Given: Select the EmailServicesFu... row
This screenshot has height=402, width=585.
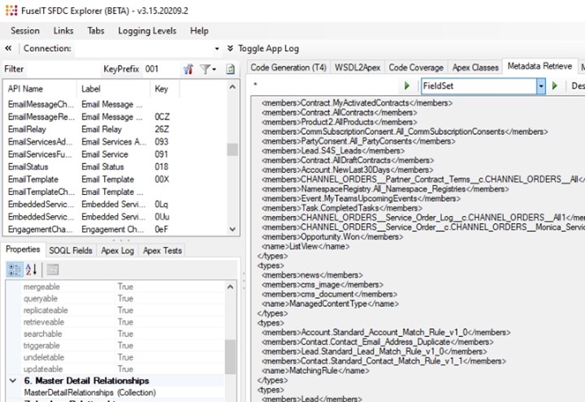Looking at the screenshot, I should pos(115,154).
